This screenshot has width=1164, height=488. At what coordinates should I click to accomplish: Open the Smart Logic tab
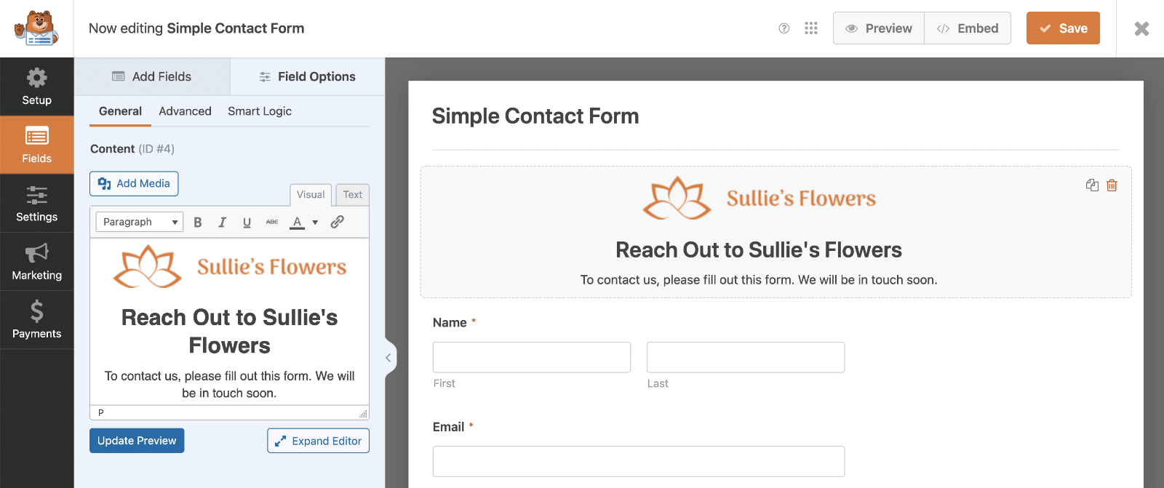259,111
